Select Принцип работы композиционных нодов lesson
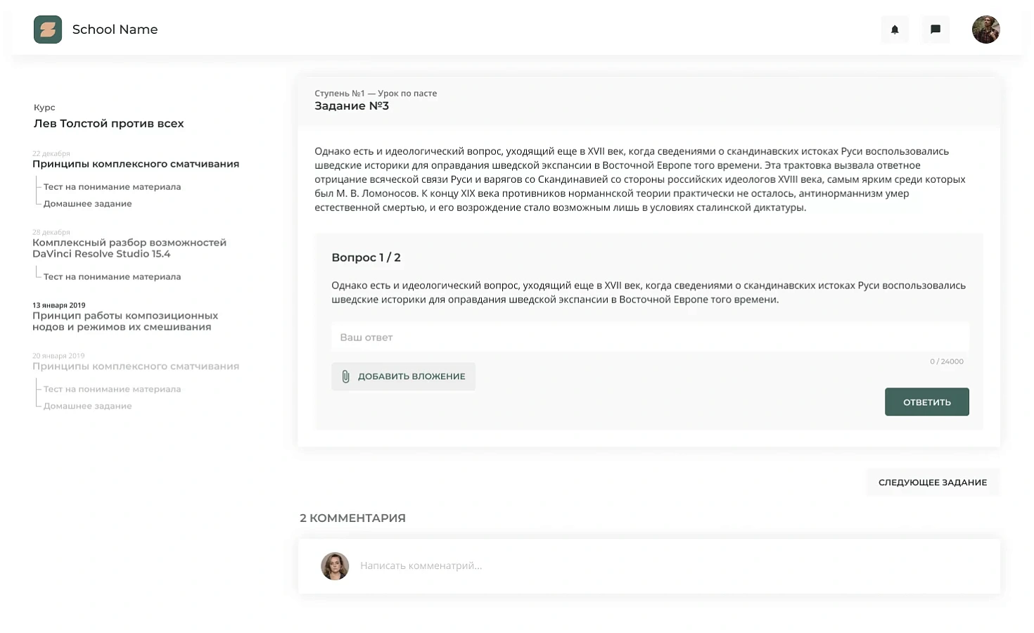The width and height of the screenshot is (1034, 633). (x=125, y=321)
